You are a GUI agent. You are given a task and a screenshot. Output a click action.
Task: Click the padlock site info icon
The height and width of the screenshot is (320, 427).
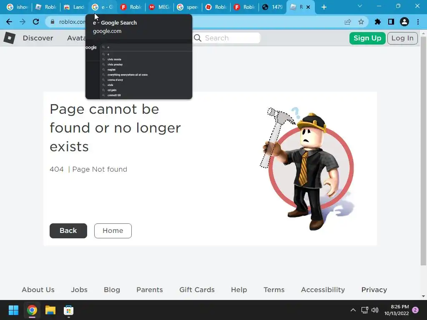click(53, 22)
